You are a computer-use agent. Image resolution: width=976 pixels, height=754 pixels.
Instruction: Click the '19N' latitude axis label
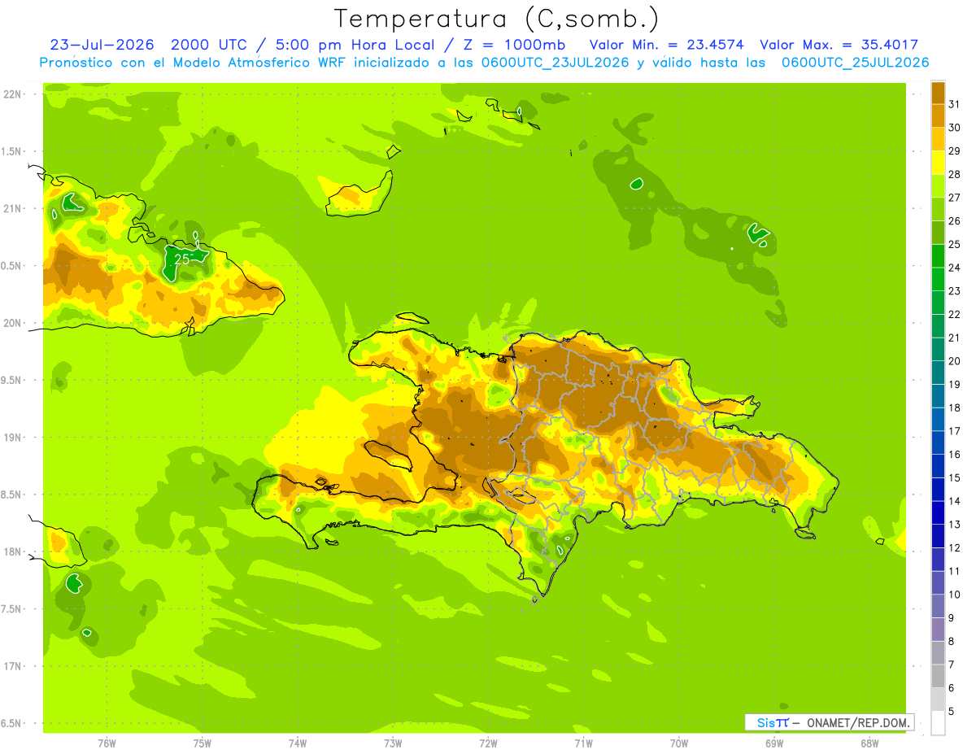coord(12,437)
